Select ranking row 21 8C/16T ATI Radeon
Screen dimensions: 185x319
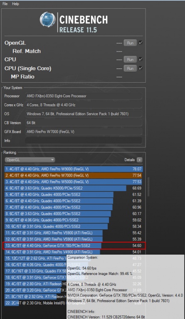pos(35,297)
